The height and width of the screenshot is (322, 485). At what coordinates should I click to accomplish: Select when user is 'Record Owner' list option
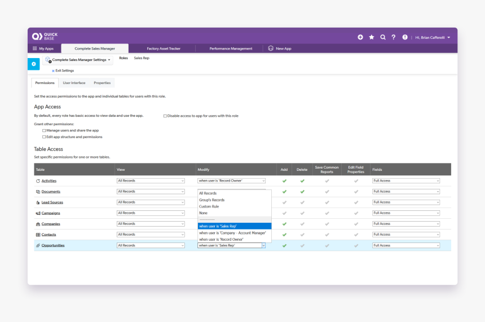(235, 240)
